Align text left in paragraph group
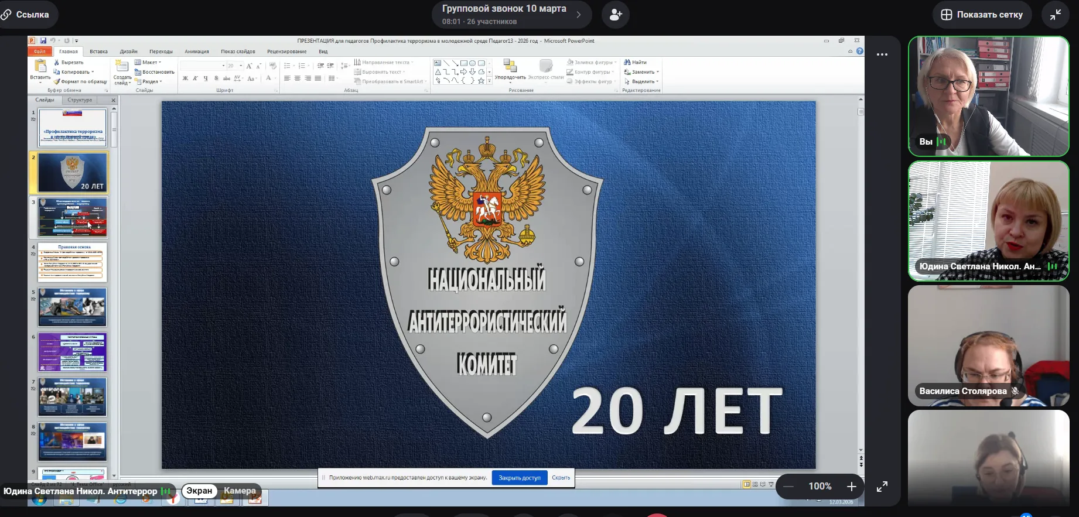This screenshot has height=517, width=1079. click(287, 78)
